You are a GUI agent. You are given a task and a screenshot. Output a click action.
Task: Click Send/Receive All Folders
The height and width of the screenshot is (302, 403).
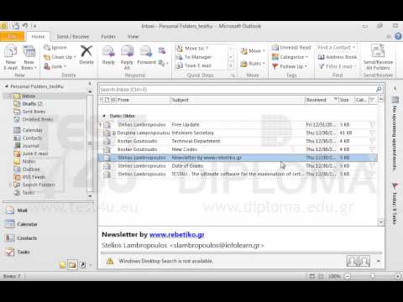coord(378,58)
